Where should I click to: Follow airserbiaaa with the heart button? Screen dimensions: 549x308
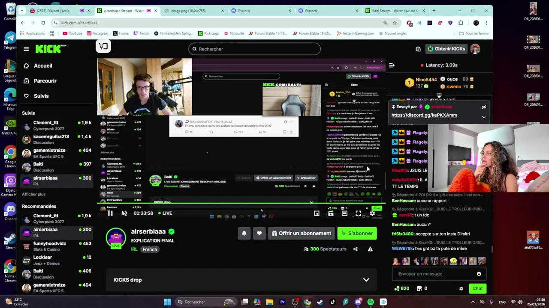(259, 233)
